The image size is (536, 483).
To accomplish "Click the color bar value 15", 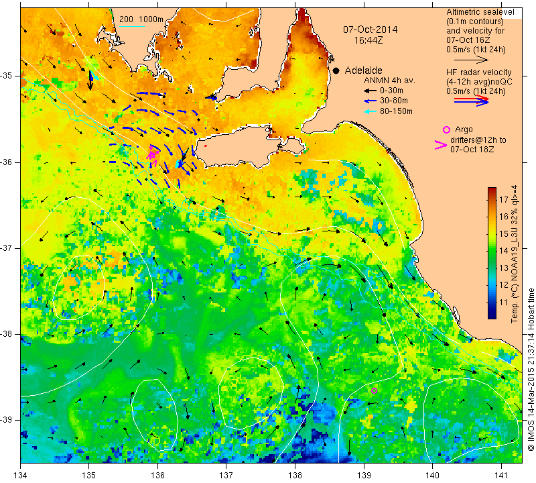I will [504, 234].
